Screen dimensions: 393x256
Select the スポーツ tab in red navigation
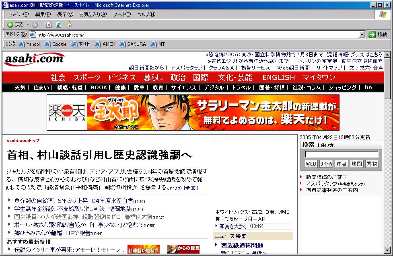point(87,78)
